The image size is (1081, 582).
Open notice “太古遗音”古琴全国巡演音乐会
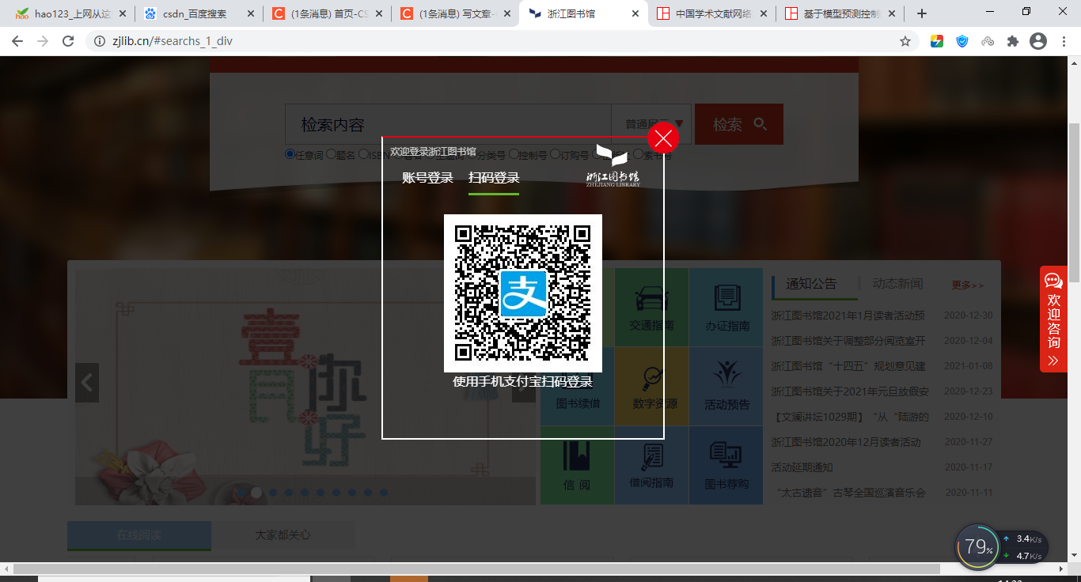(x=851, y=493)
